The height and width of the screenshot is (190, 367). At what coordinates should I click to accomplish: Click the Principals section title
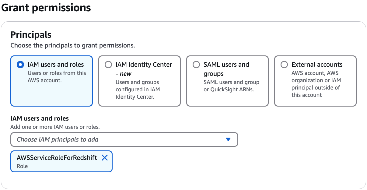click(x=31, y=35)
